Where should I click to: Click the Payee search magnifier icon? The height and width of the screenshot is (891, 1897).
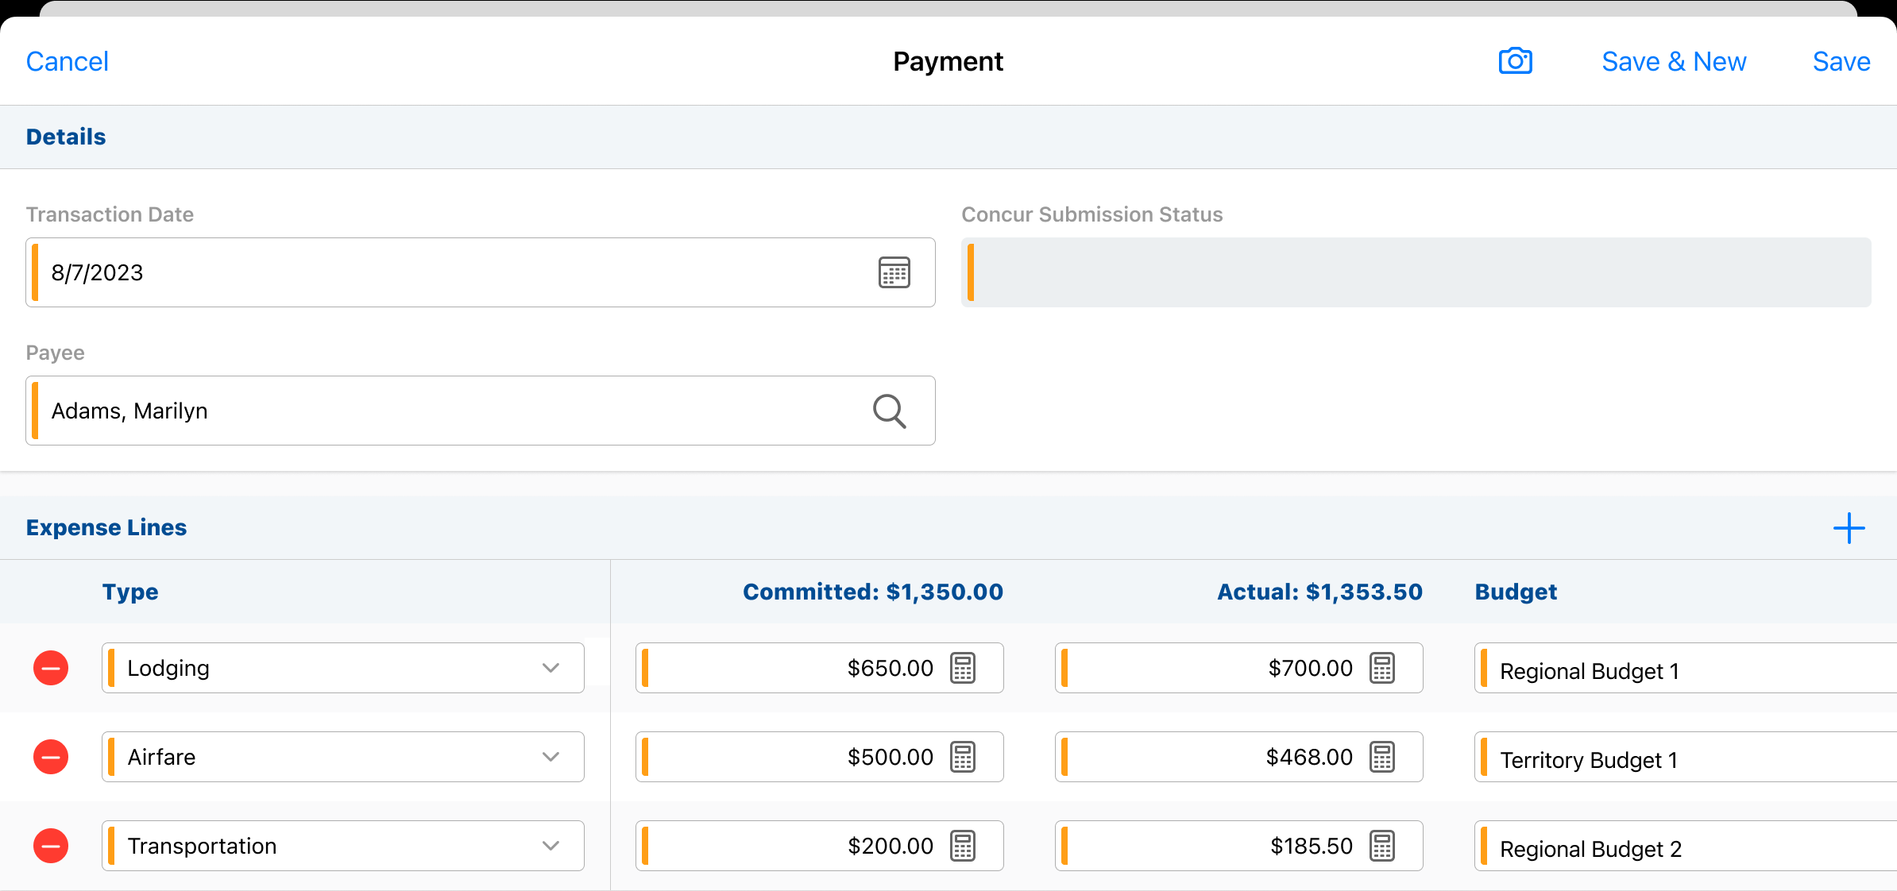point(889,411)
